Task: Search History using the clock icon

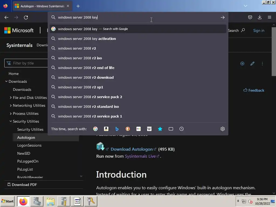Action: [181, 129]
